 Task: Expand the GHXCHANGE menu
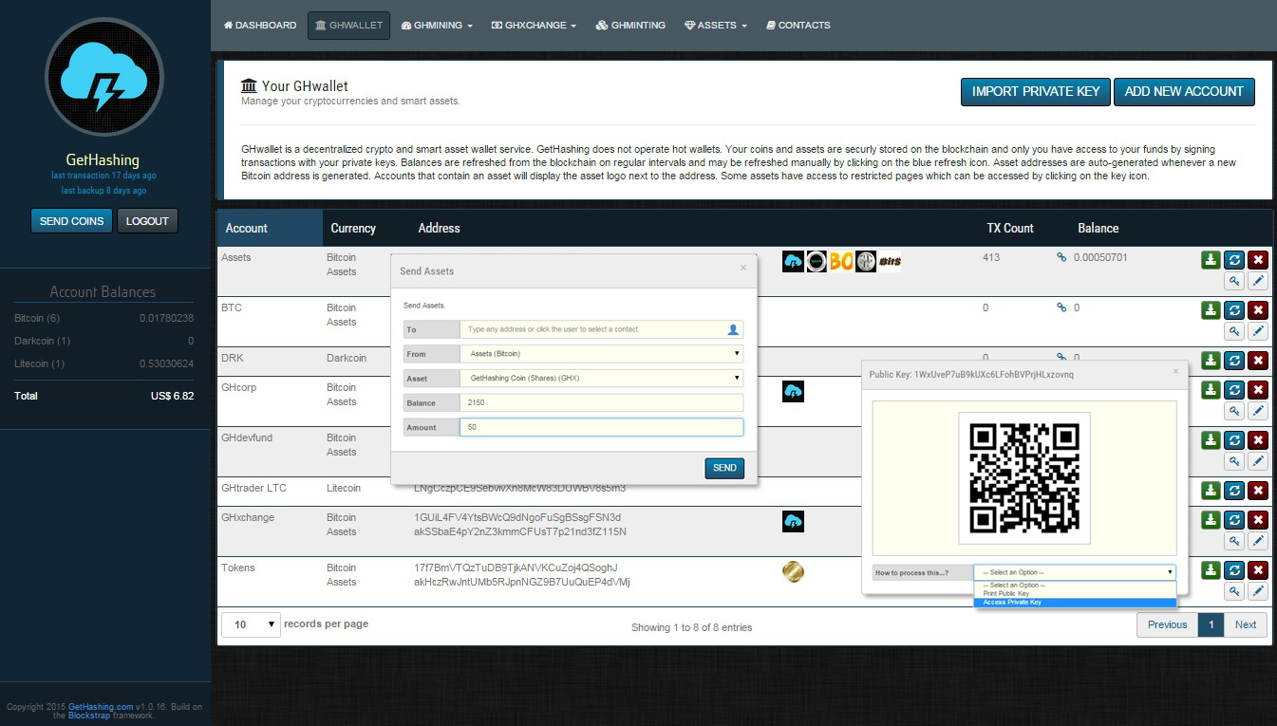[534, 26]
